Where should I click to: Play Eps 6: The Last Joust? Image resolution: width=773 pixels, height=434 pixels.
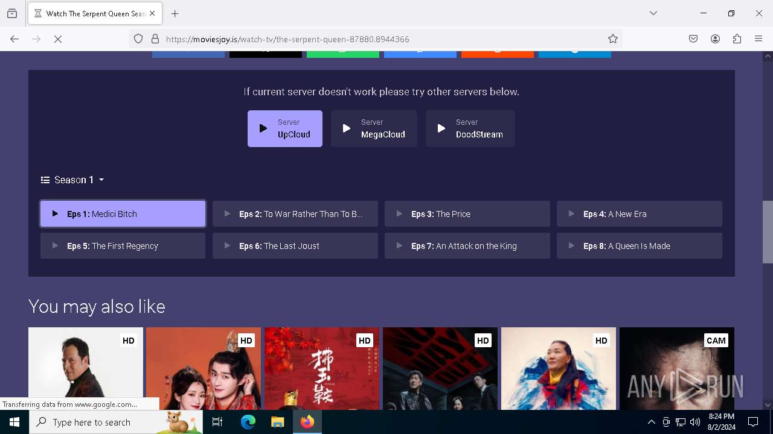(295, 246)
